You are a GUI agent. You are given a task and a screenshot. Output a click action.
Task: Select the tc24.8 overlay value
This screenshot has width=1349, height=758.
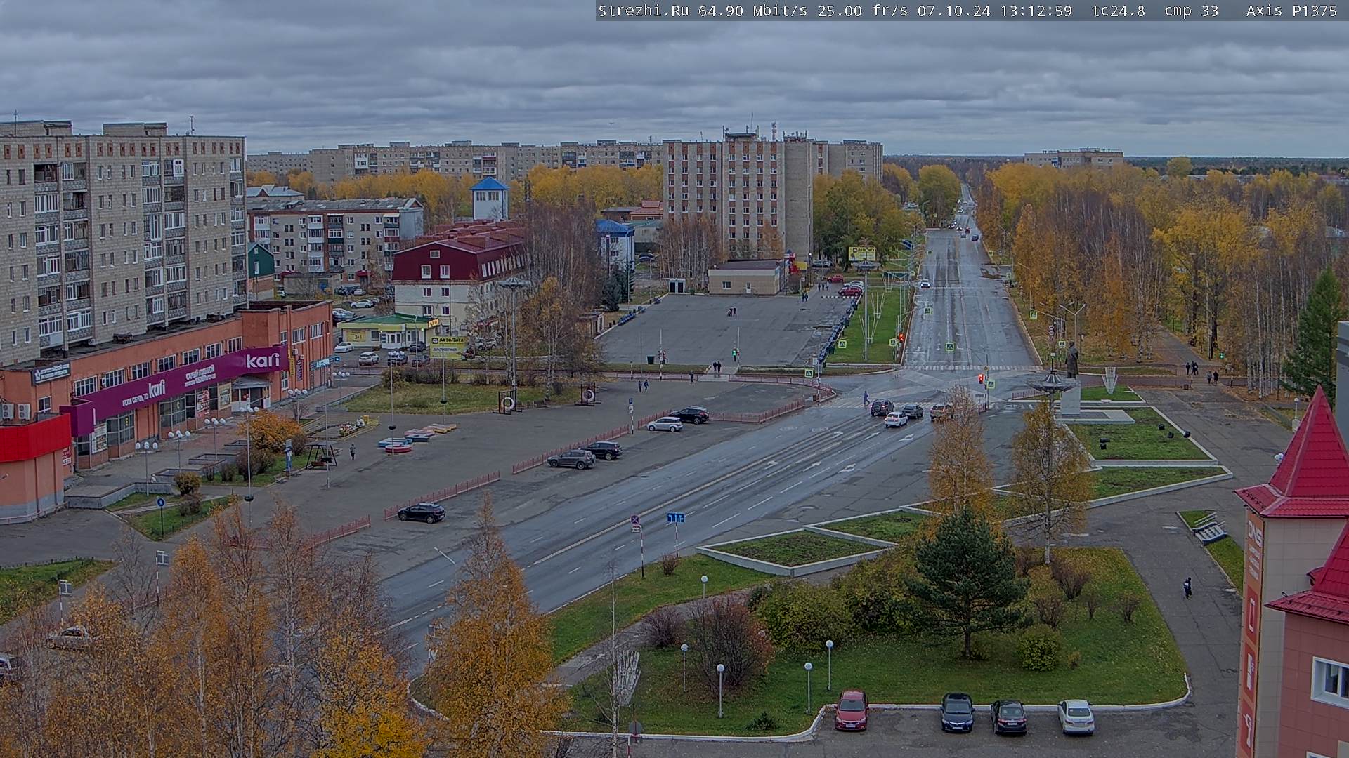(x=1119, y=11)
